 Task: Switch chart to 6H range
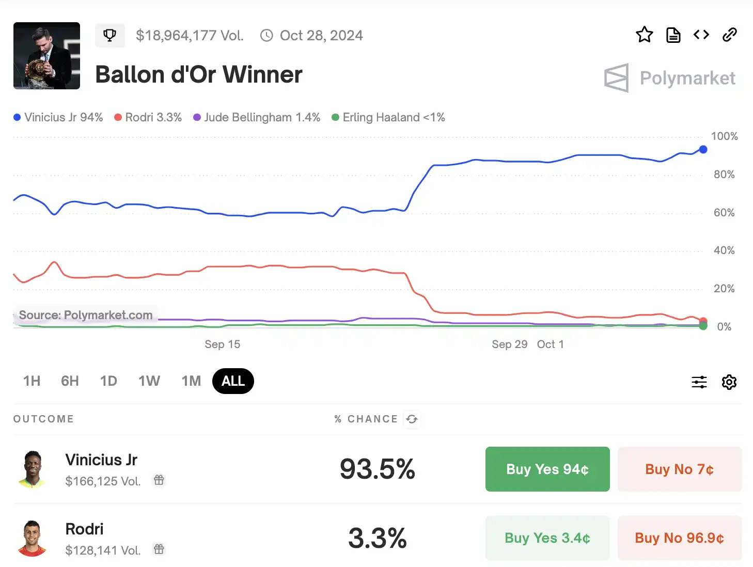(x=70, y=381)
